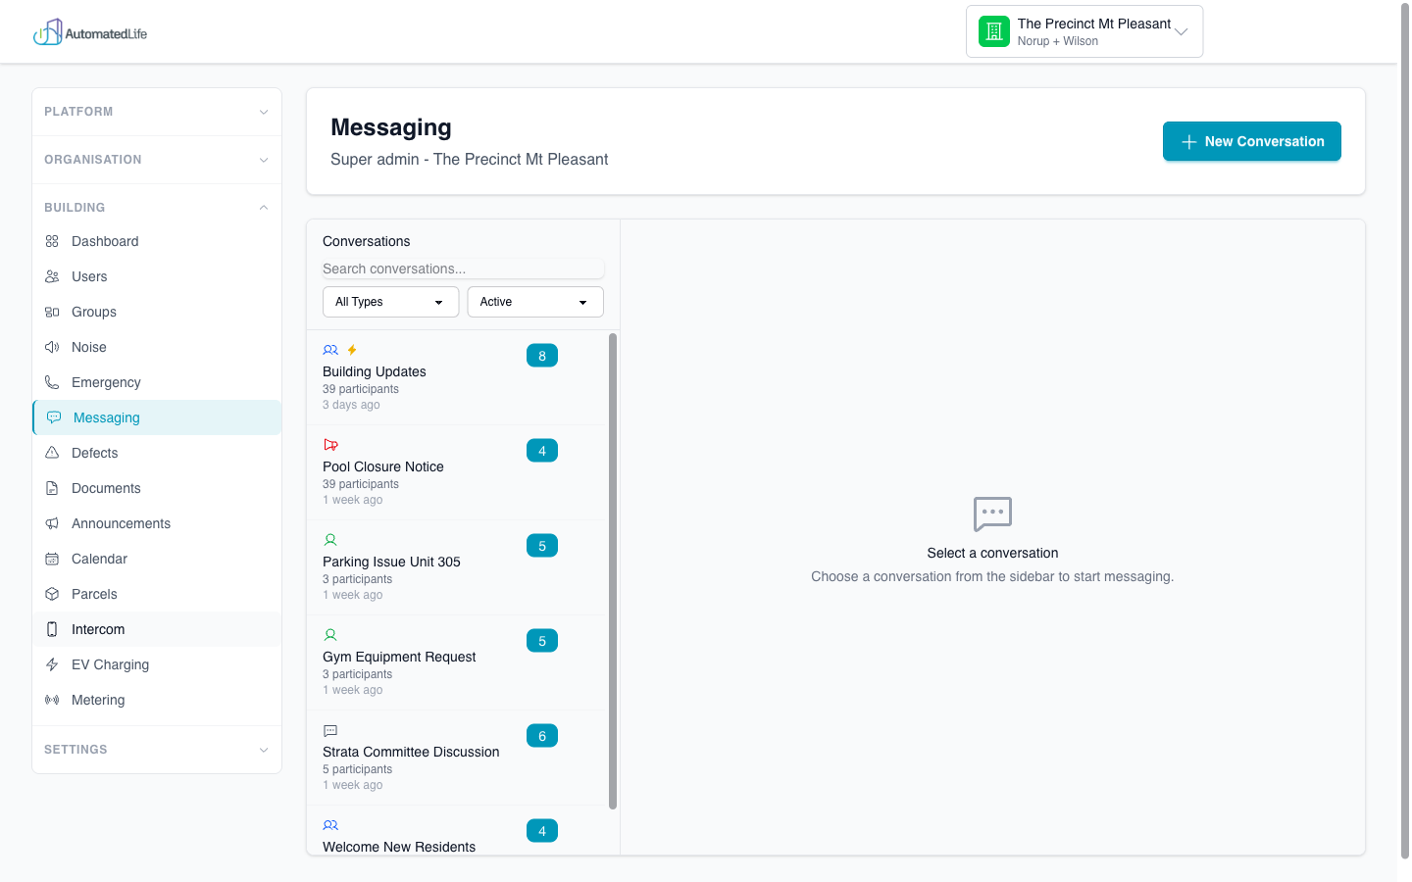Click the New Conversation button

[x=1251, y=141]
